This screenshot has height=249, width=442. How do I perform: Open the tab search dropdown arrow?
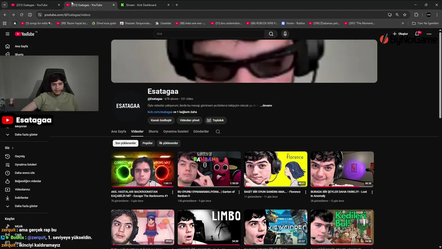pos(4,5)
